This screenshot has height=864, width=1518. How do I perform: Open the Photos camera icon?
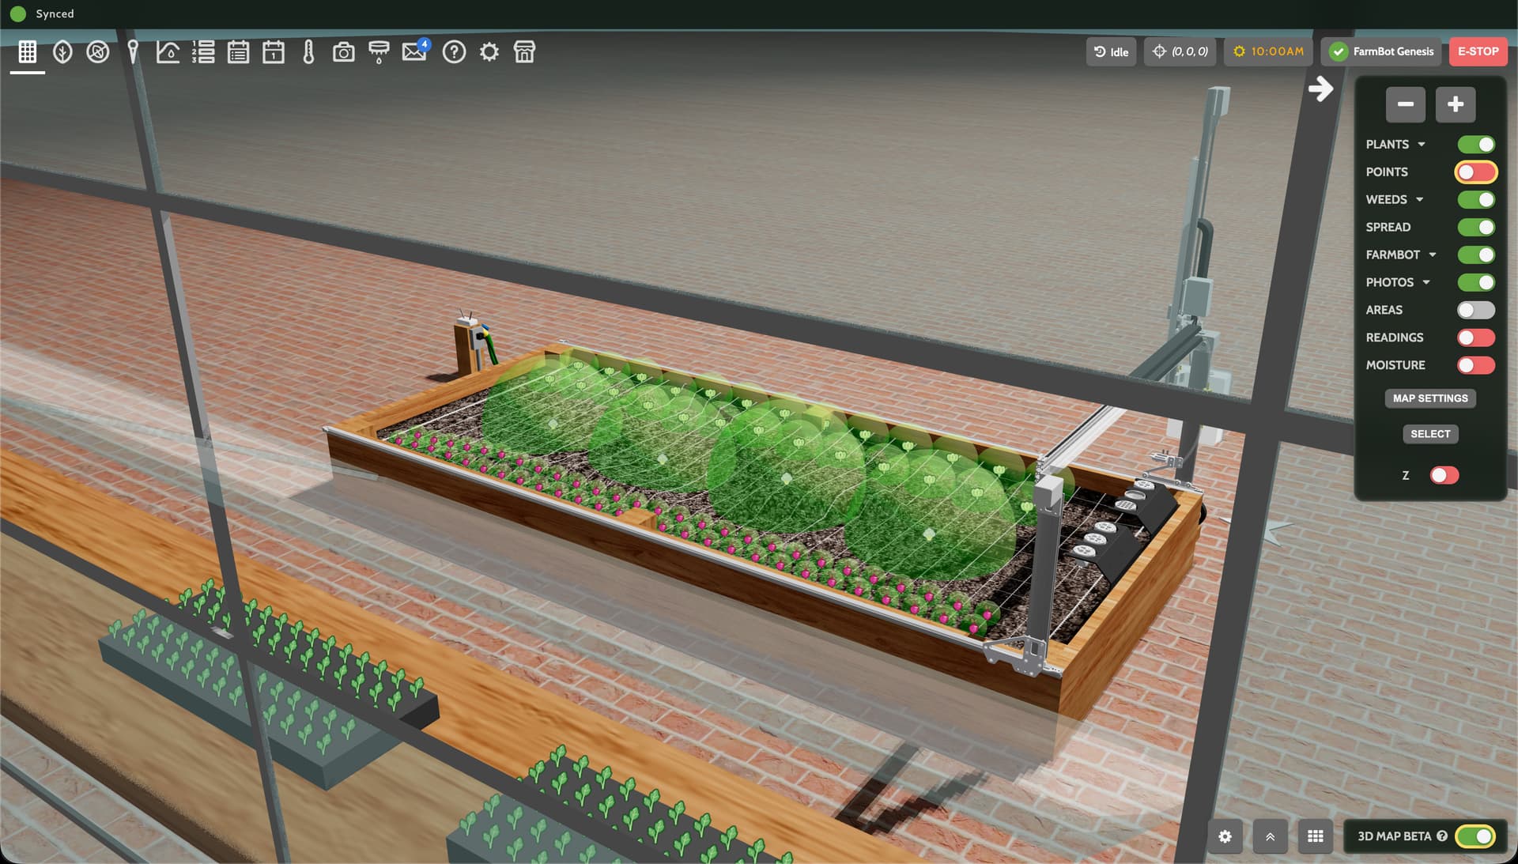343,52
